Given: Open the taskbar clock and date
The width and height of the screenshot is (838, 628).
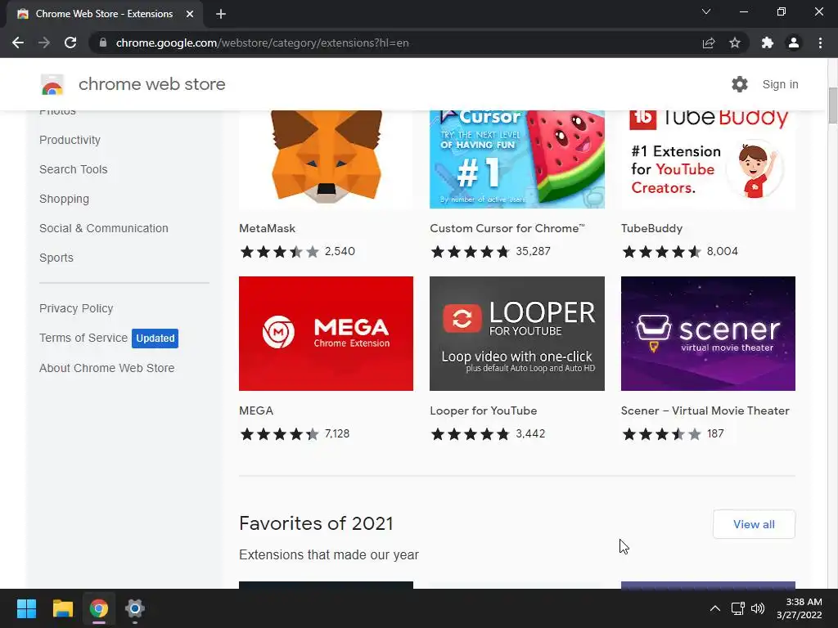Looking at the screenshot, I should pyautogui.click(x=799, y=608).
